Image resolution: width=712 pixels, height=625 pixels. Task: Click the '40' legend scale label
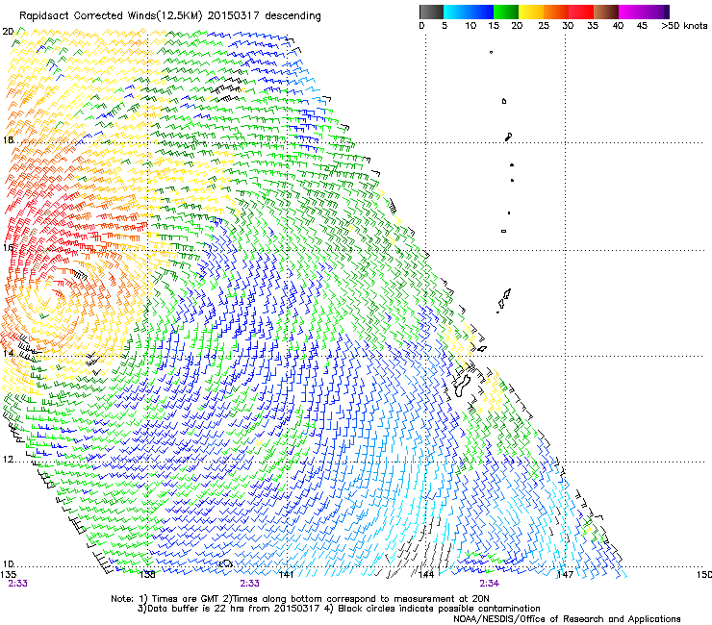pyautogui.click(x=618, y=26)
